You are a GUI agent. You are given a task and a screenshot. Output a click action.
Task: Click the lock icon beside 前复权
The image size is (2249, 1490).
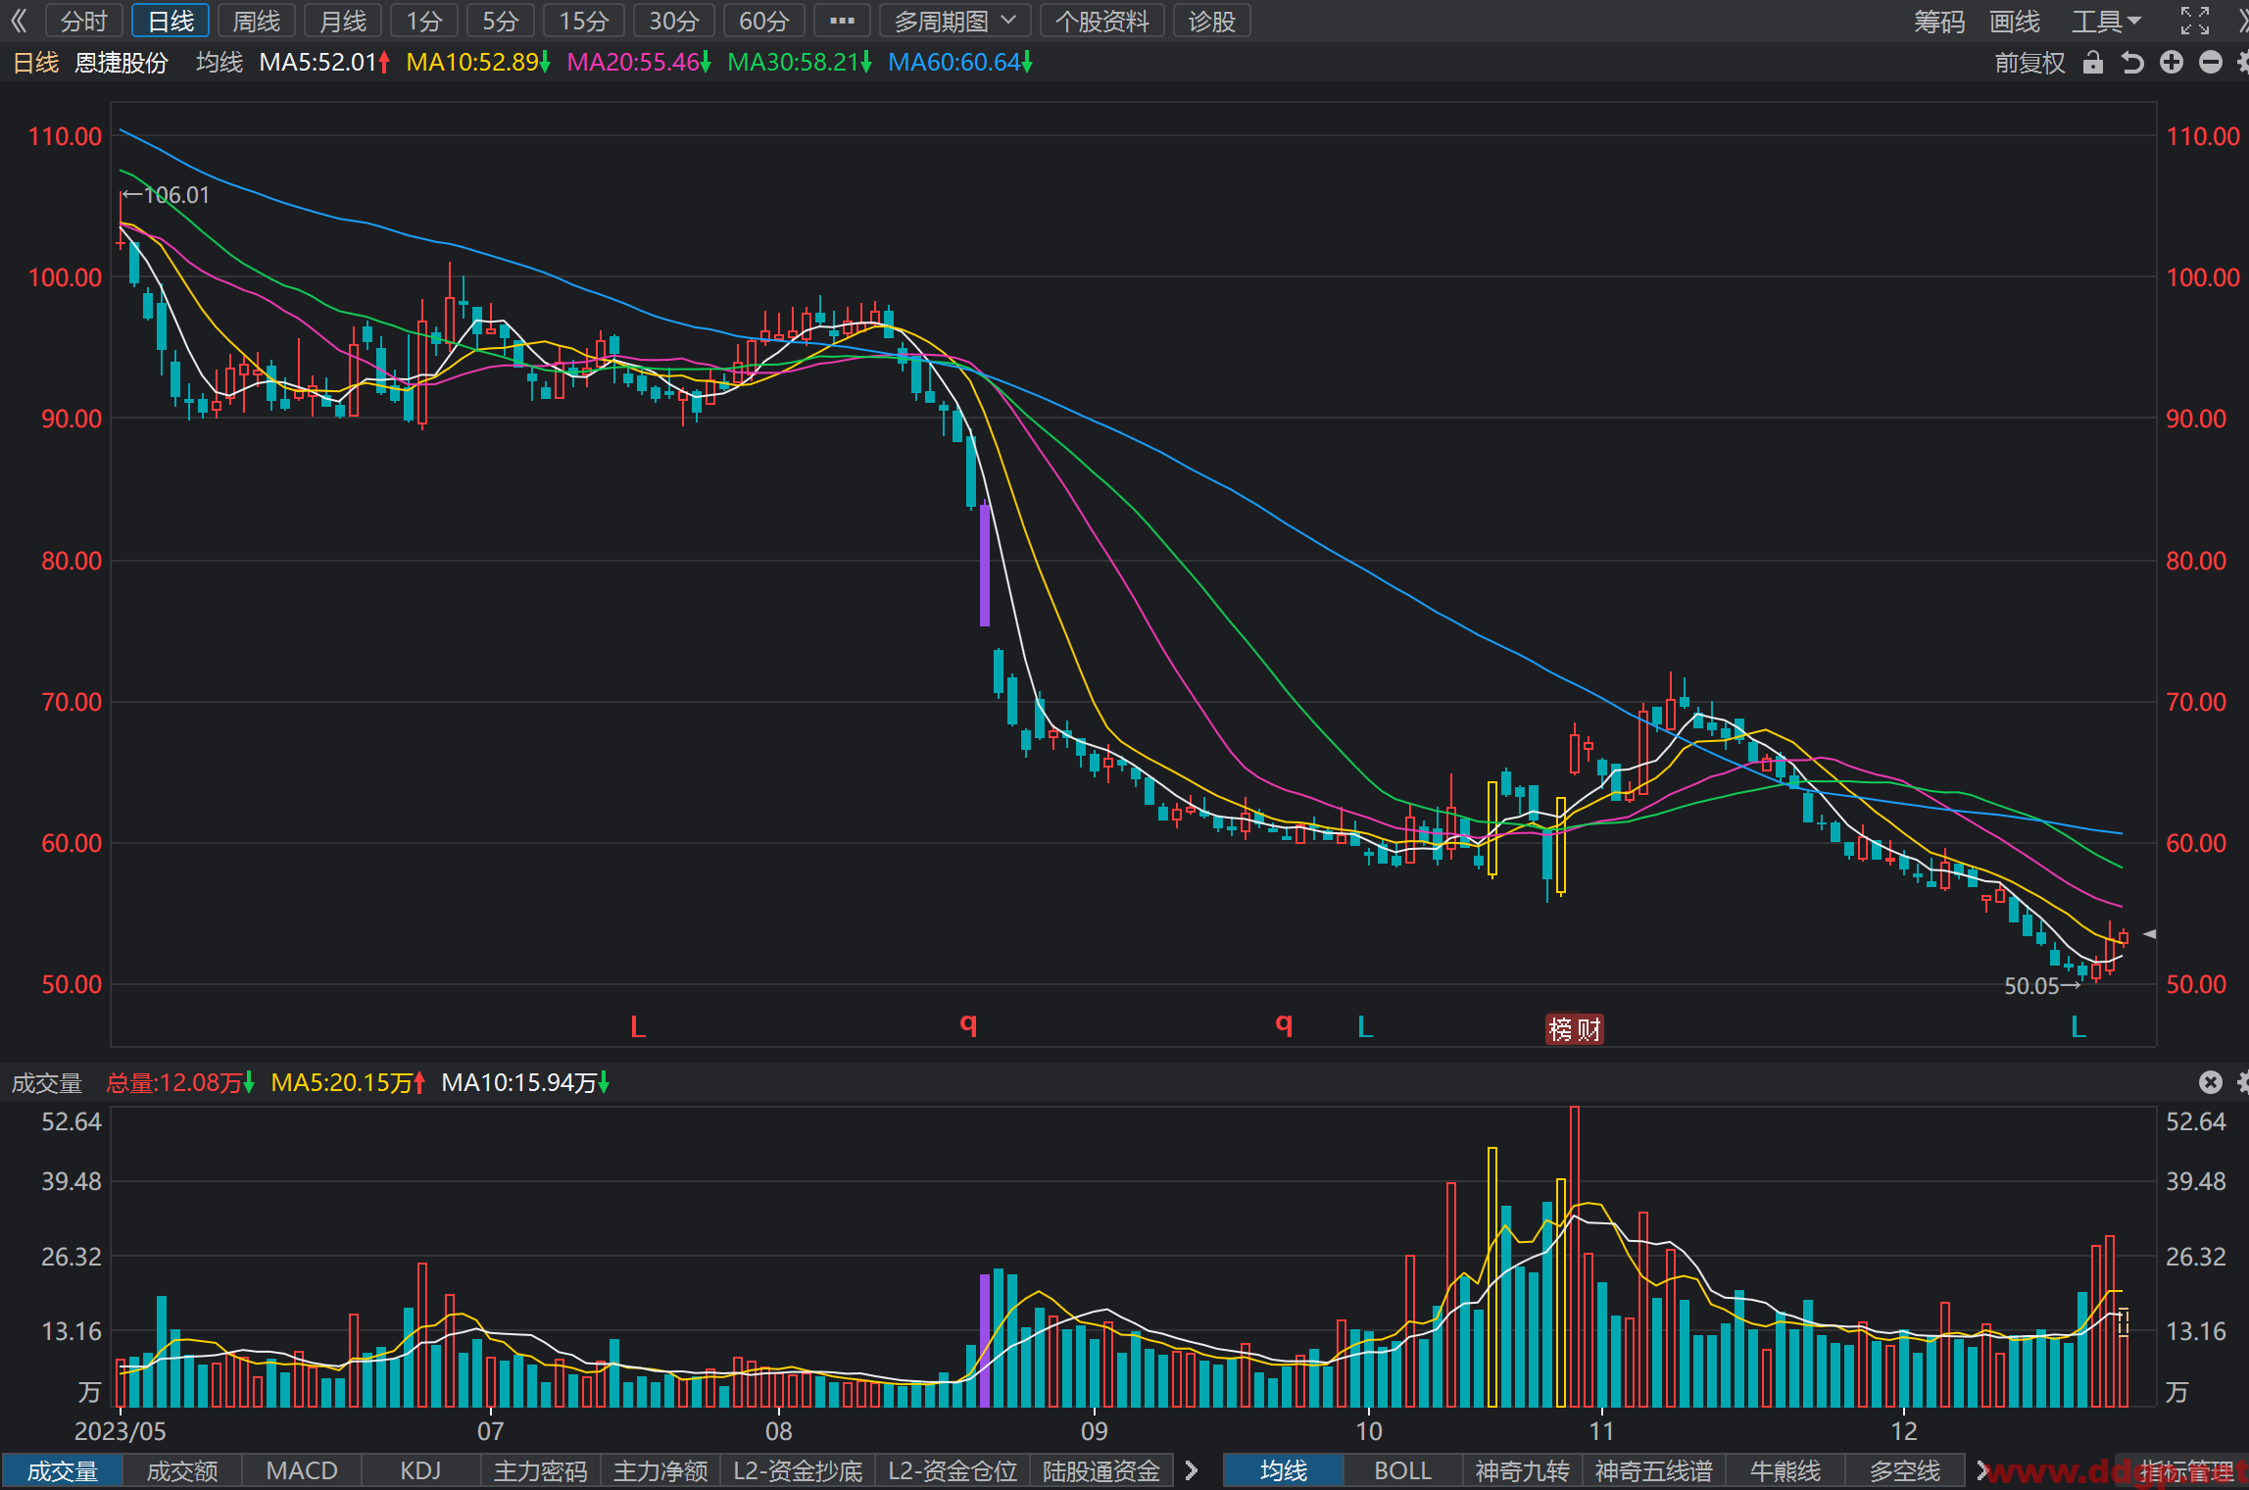click(x=2093, y=63)
